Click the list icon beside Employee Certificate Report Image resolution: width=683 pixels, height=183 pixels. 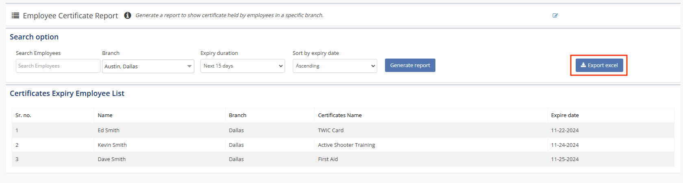tap(15, 15)
